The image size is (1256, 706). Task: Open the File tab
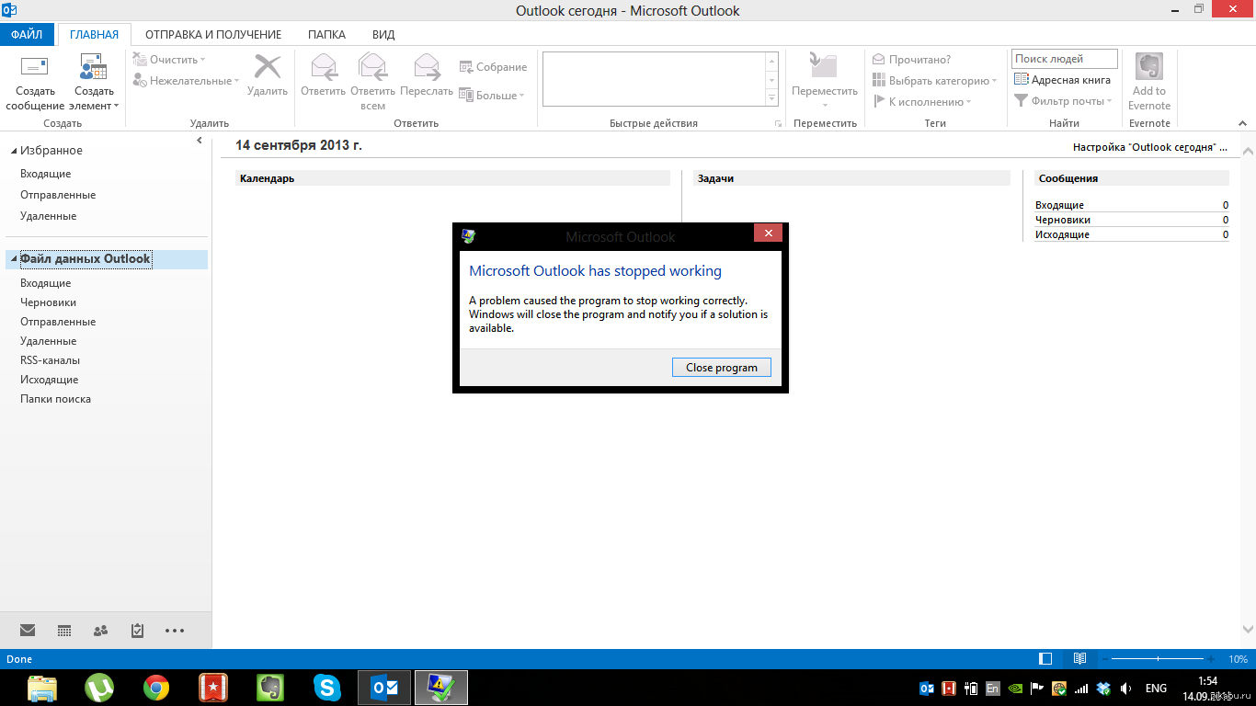27,35
